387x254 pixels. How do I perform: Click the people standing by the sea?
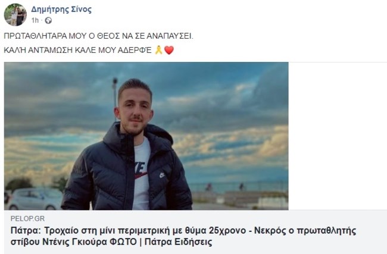click(225, 187)
